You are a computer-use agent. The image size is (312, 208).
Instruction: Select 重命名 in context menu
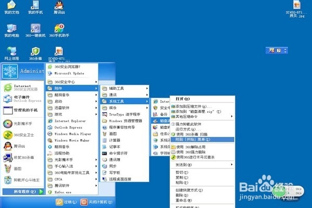[202, 200]
